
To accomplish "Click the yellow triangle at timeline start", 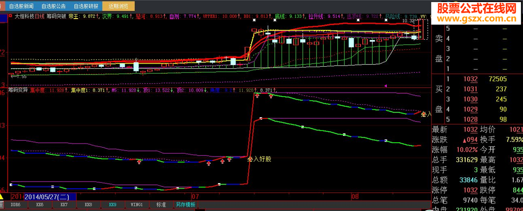I will pos(2,196).
